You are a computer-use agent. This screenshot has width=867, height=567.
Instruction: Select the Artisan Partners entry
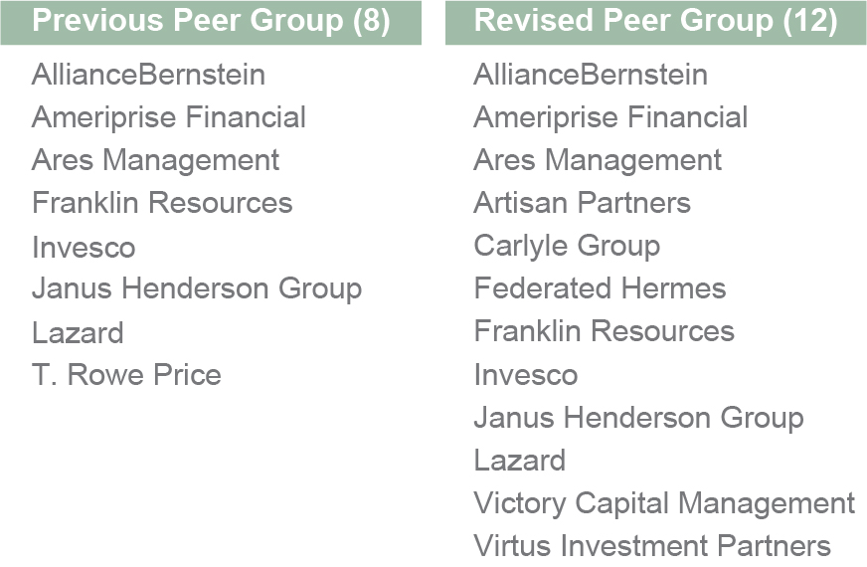point(582,203)
